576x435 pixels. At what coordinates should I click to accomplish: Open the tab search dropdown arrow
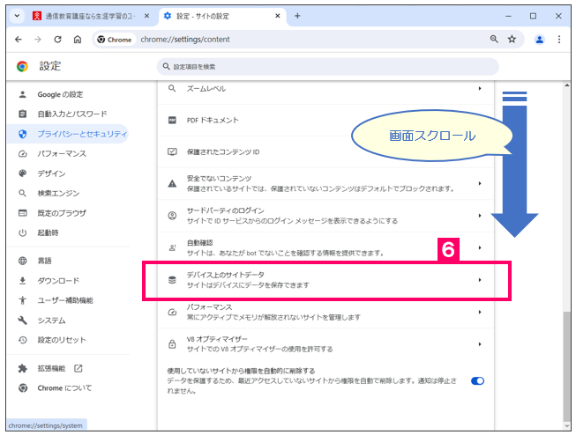17,16
